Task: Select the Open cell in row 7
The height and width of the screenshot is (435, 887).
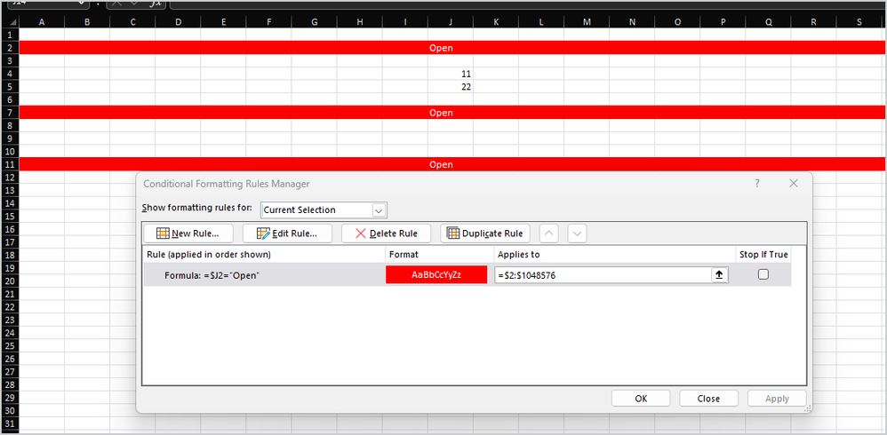Action: pyautogui.click(x=451, y=113)
